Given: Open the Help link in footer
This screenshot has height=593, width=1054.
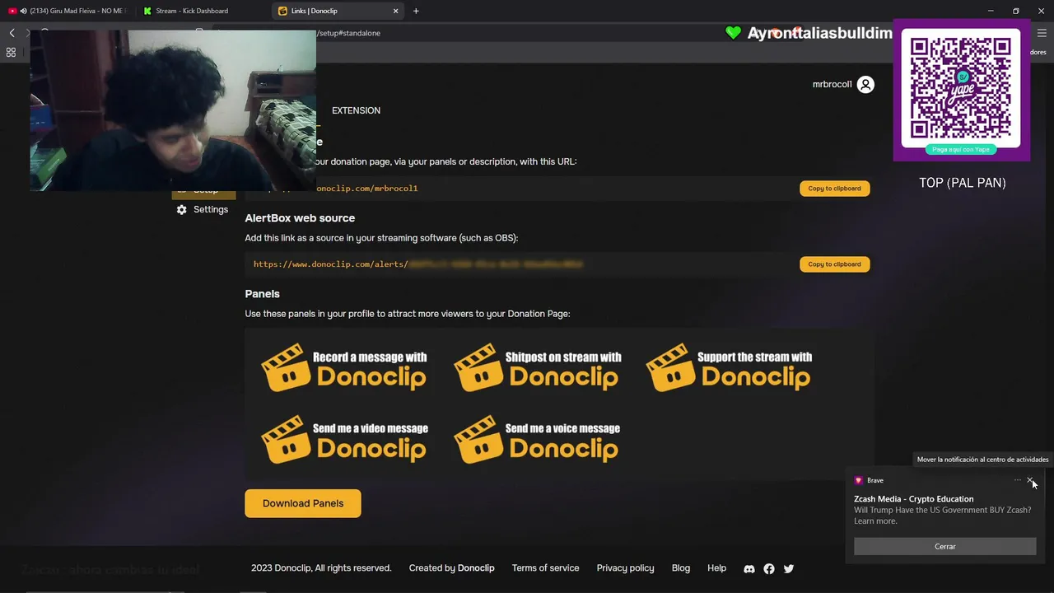Looking at the screenshot, I should (x=716, y=568).
